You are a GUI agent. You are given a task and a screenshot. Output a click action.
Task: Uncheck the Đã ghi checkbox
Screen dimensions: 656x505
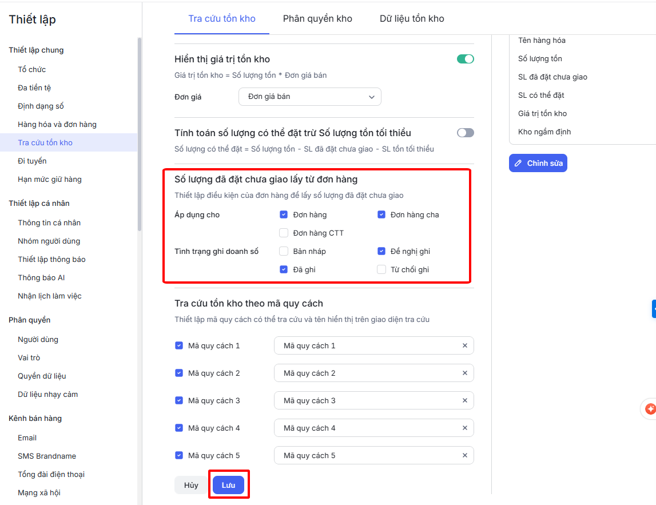(x=284, y=269)
